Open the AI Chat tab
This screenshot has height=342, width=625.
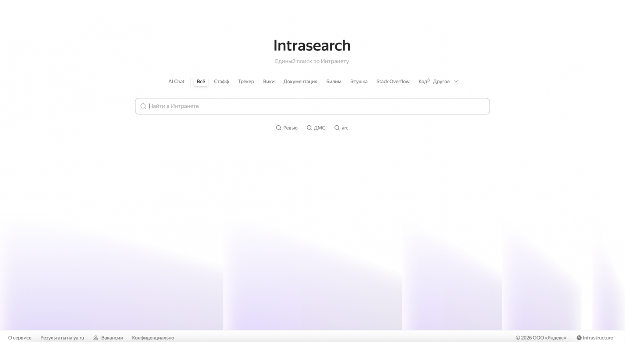(x=176, y=82)
